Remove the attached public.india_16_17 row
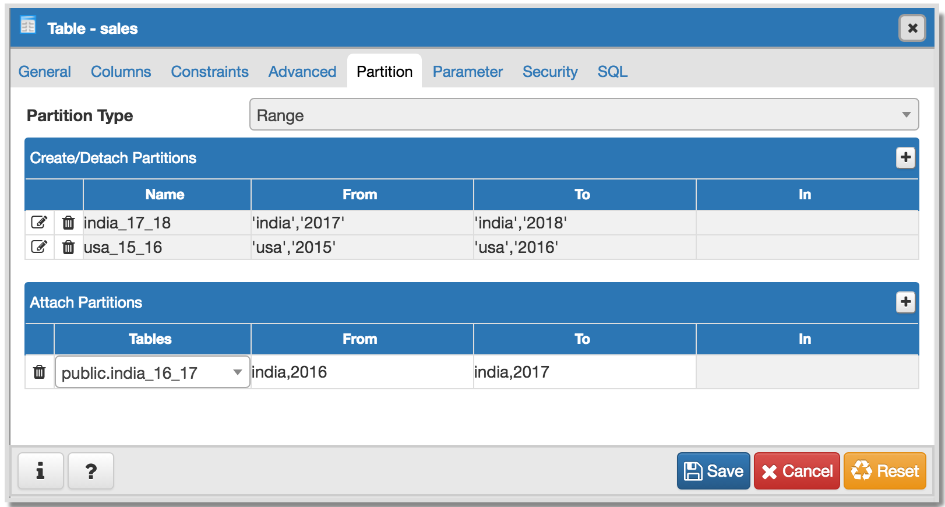This screenshot has width=945, height=507. [x=39, y=372]
